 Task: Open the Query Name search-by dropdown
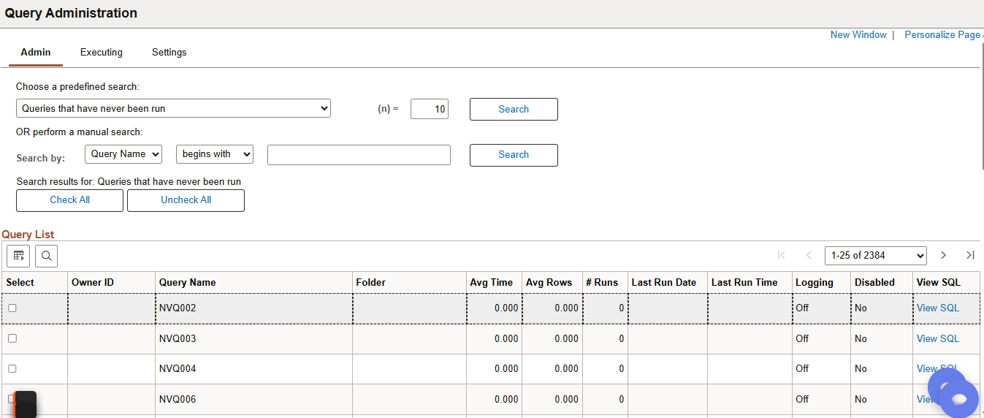pos(123,154)
